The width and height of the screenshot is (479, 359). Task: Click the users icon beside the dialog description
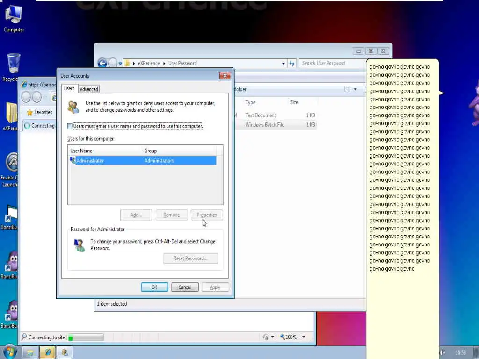click(x=73, y=107)
